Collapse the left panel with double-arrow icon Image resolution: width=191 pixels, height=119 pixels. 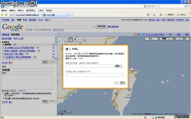point(56,35)
